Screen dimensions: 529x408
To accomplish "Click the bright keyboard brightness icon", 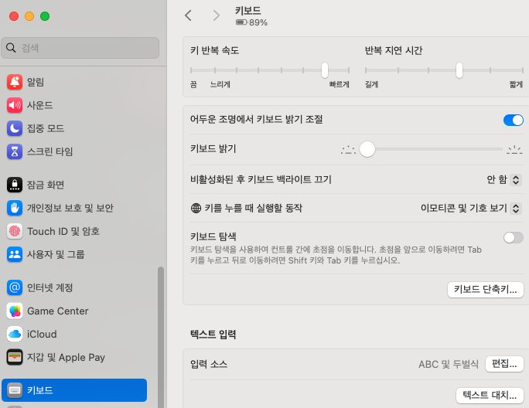I will [514, 149].
